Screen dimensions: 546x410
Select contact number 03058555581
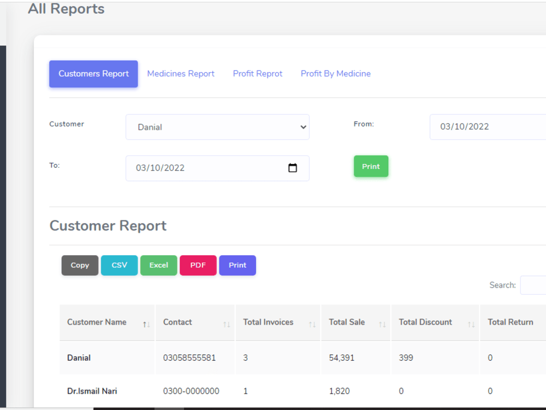[x=189, y=358]
